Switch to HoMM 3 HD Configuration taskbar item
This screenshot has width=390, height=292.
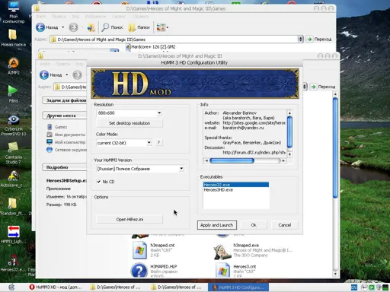tap(238, 287)
